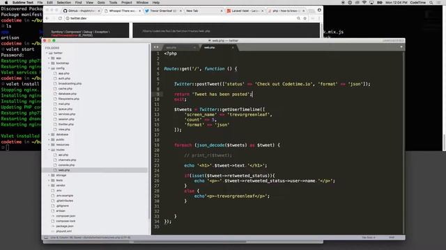Open the View menu
Screen dimensions: 446x250
(90, 3)
